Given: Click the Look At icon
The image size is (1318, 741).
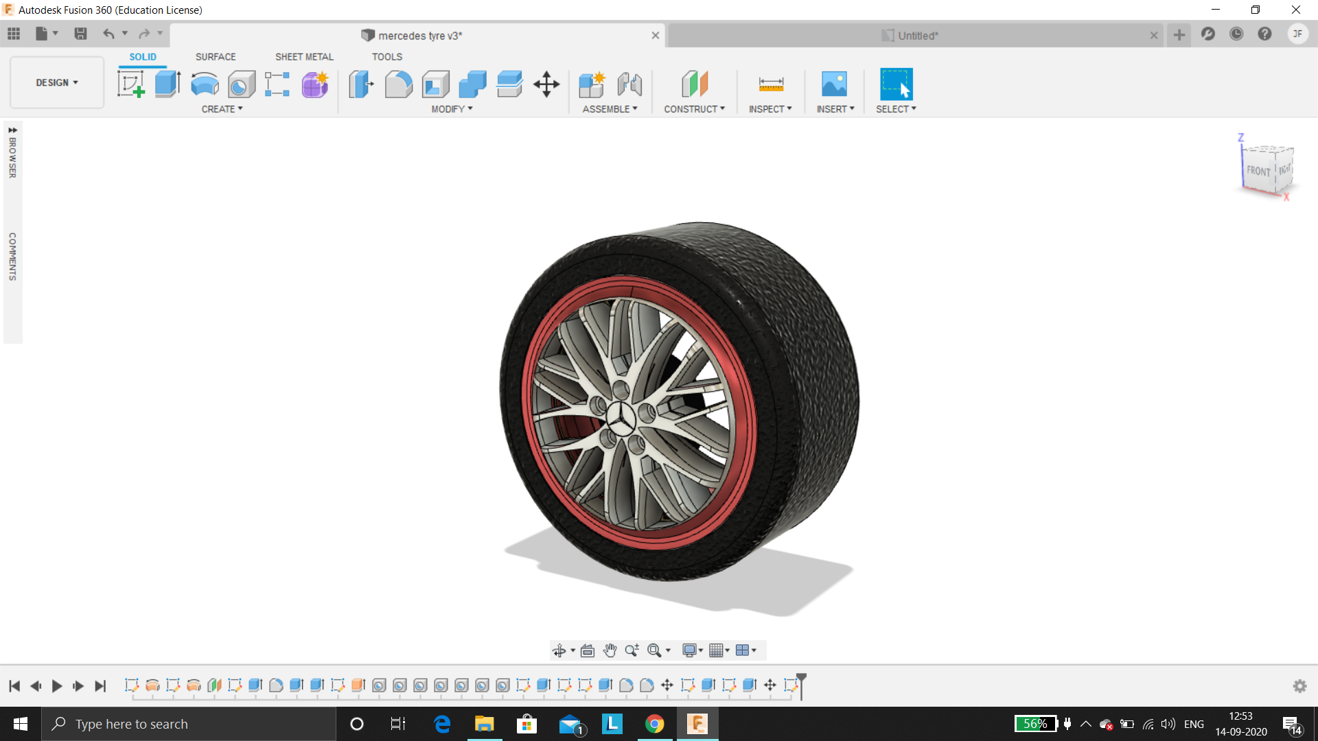Looking at the screenshot, I should coord(588,650).
